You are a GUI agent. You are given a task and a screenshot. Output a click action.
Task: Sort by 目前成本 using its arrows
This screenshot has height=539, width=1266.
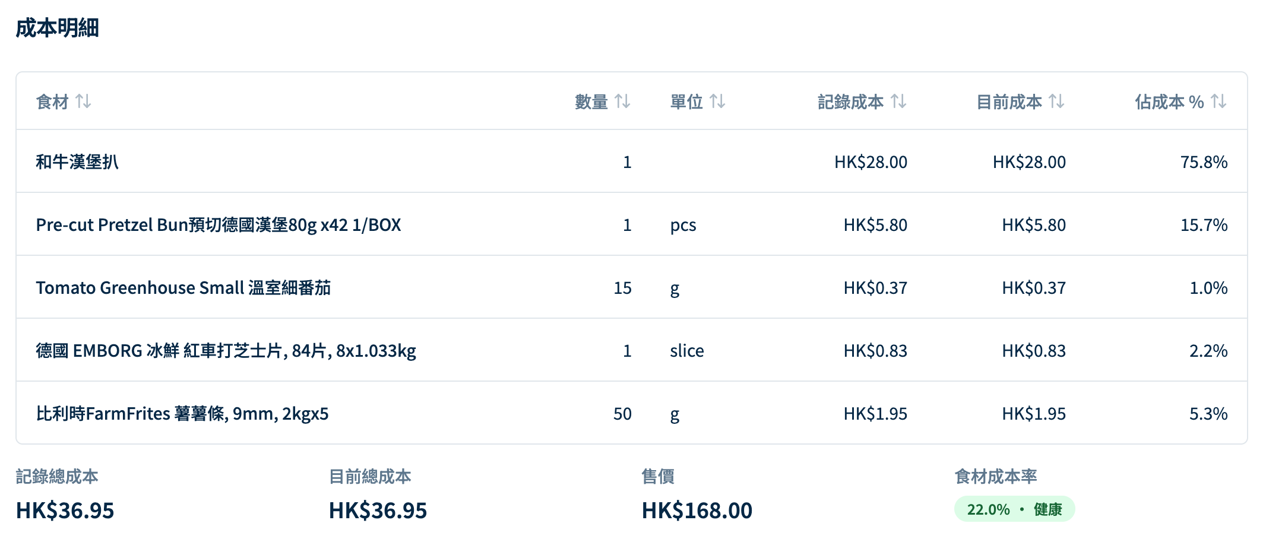(1056, 102)
